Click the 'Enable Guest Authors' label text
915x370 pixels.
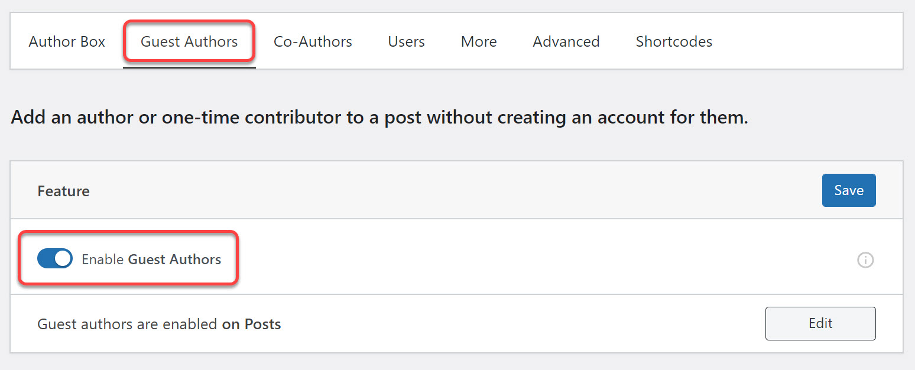coord(151,259)
